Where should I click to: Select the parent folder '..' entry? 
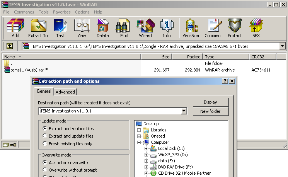tap(9, 63)
